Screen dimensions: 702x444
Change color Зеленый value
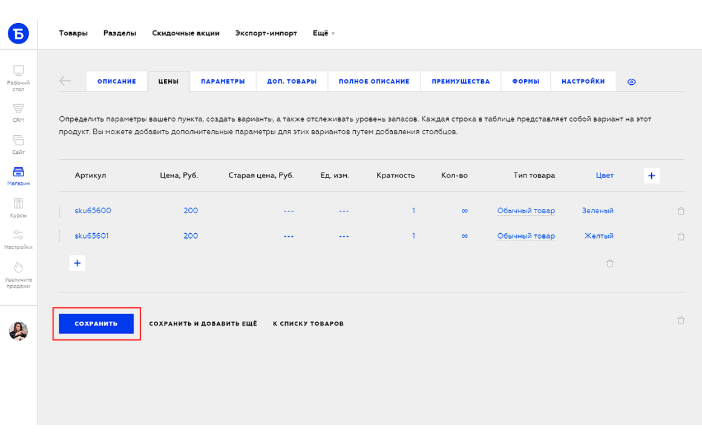[598, 211]
